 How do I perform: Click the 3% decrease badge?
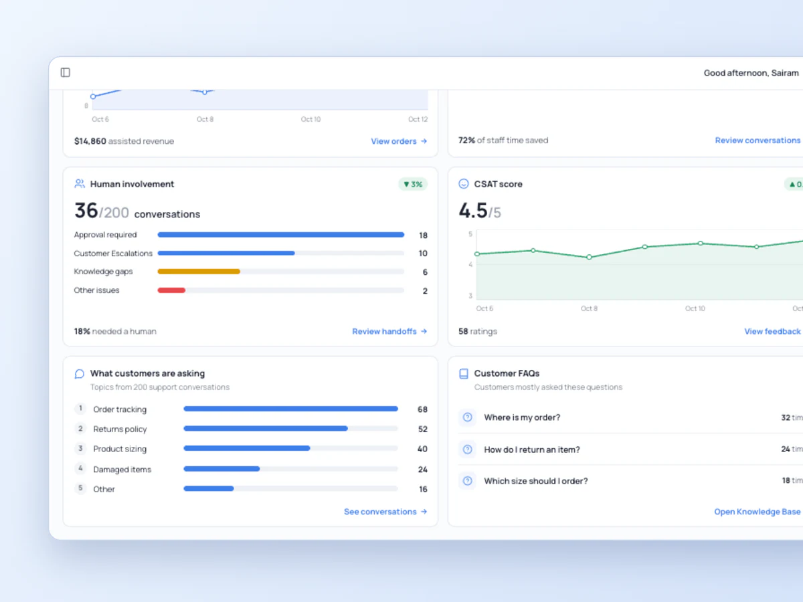[413, 184]
